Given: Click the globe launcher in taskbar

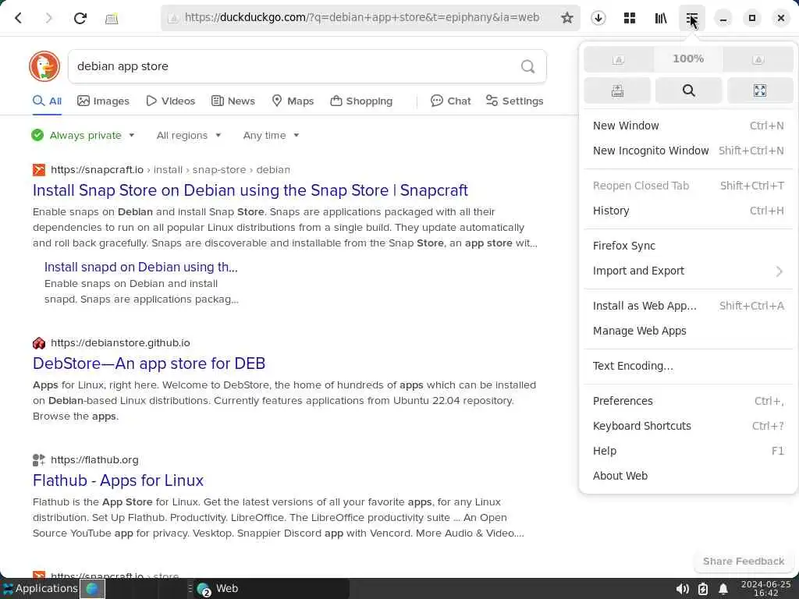Looking at the screenshot, I should pos(92,589).
